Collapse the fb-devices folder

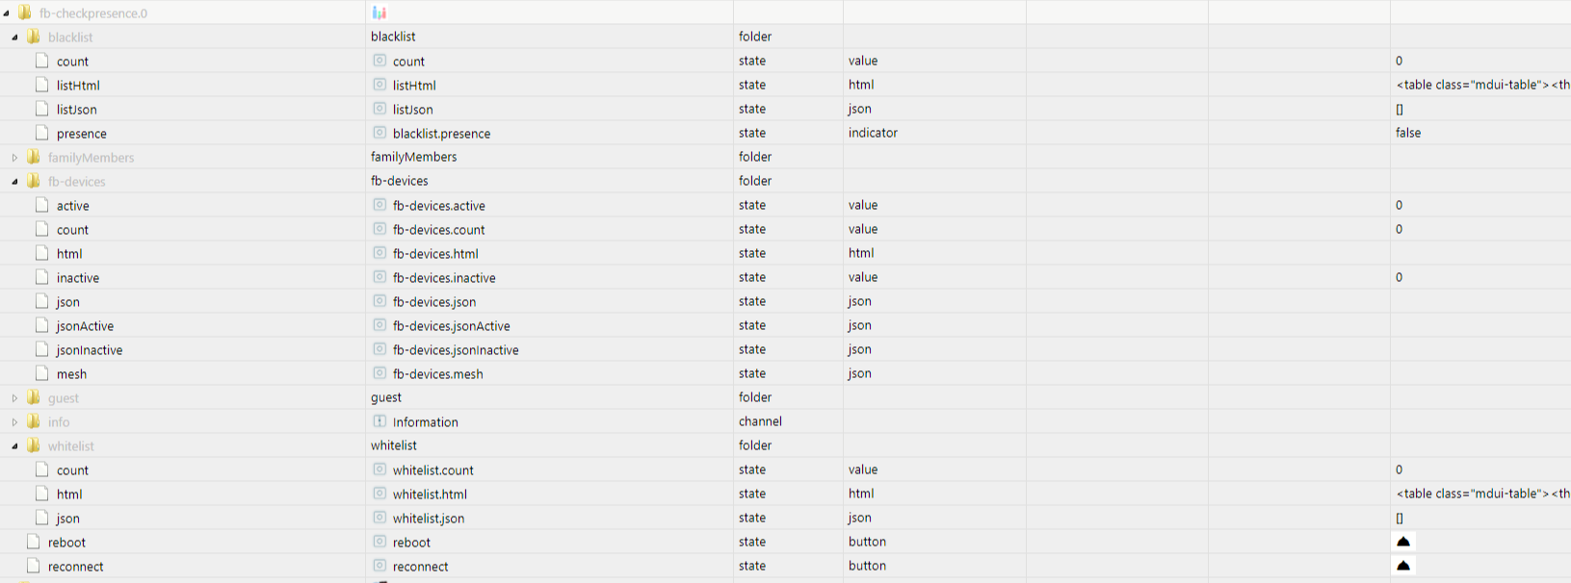pyautogui.click(x=14, y=182)
